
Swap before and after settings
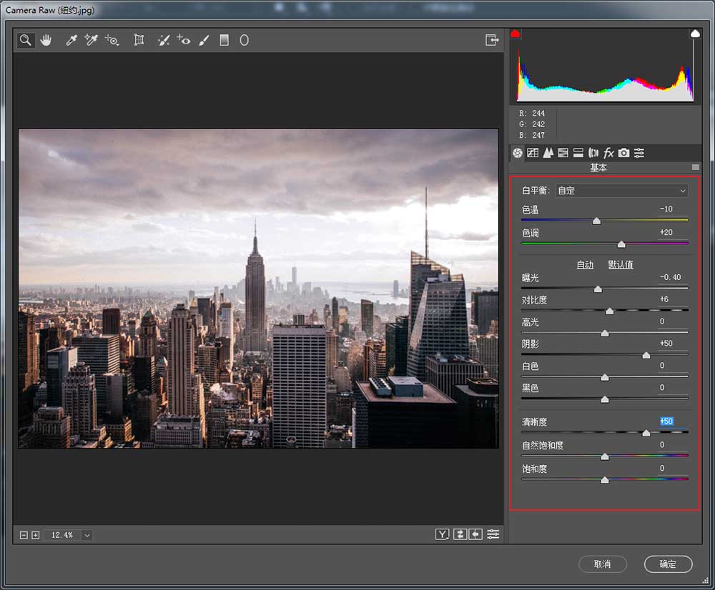tap(460, 534)
